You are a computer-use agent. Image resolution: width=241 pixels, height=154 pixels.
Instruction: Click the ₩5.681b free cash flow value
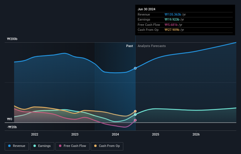(x=171, y=25)
